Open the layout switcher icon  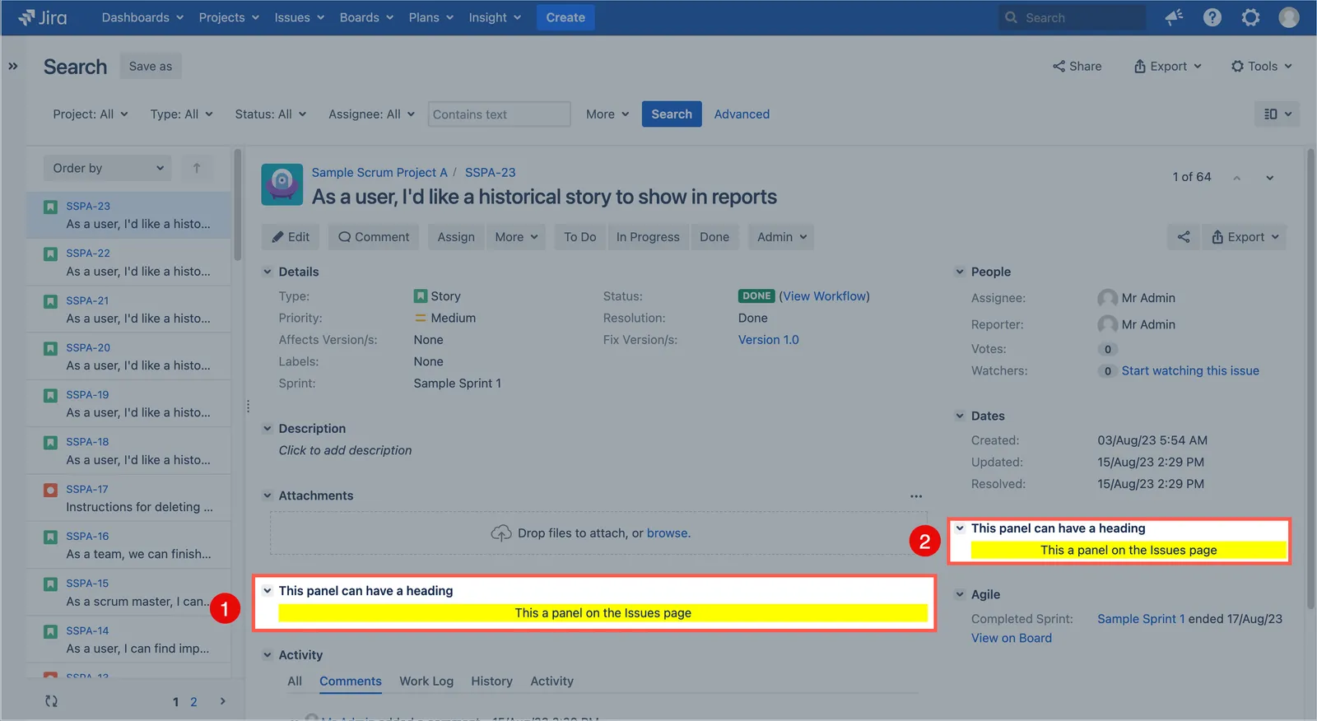pos(1277,114)
